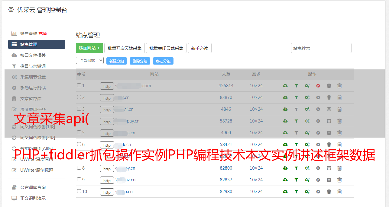The width and height of the screenshot is (389, 207).
Task: Tick the checkbox for site row 8
Action: pos(79,168)
